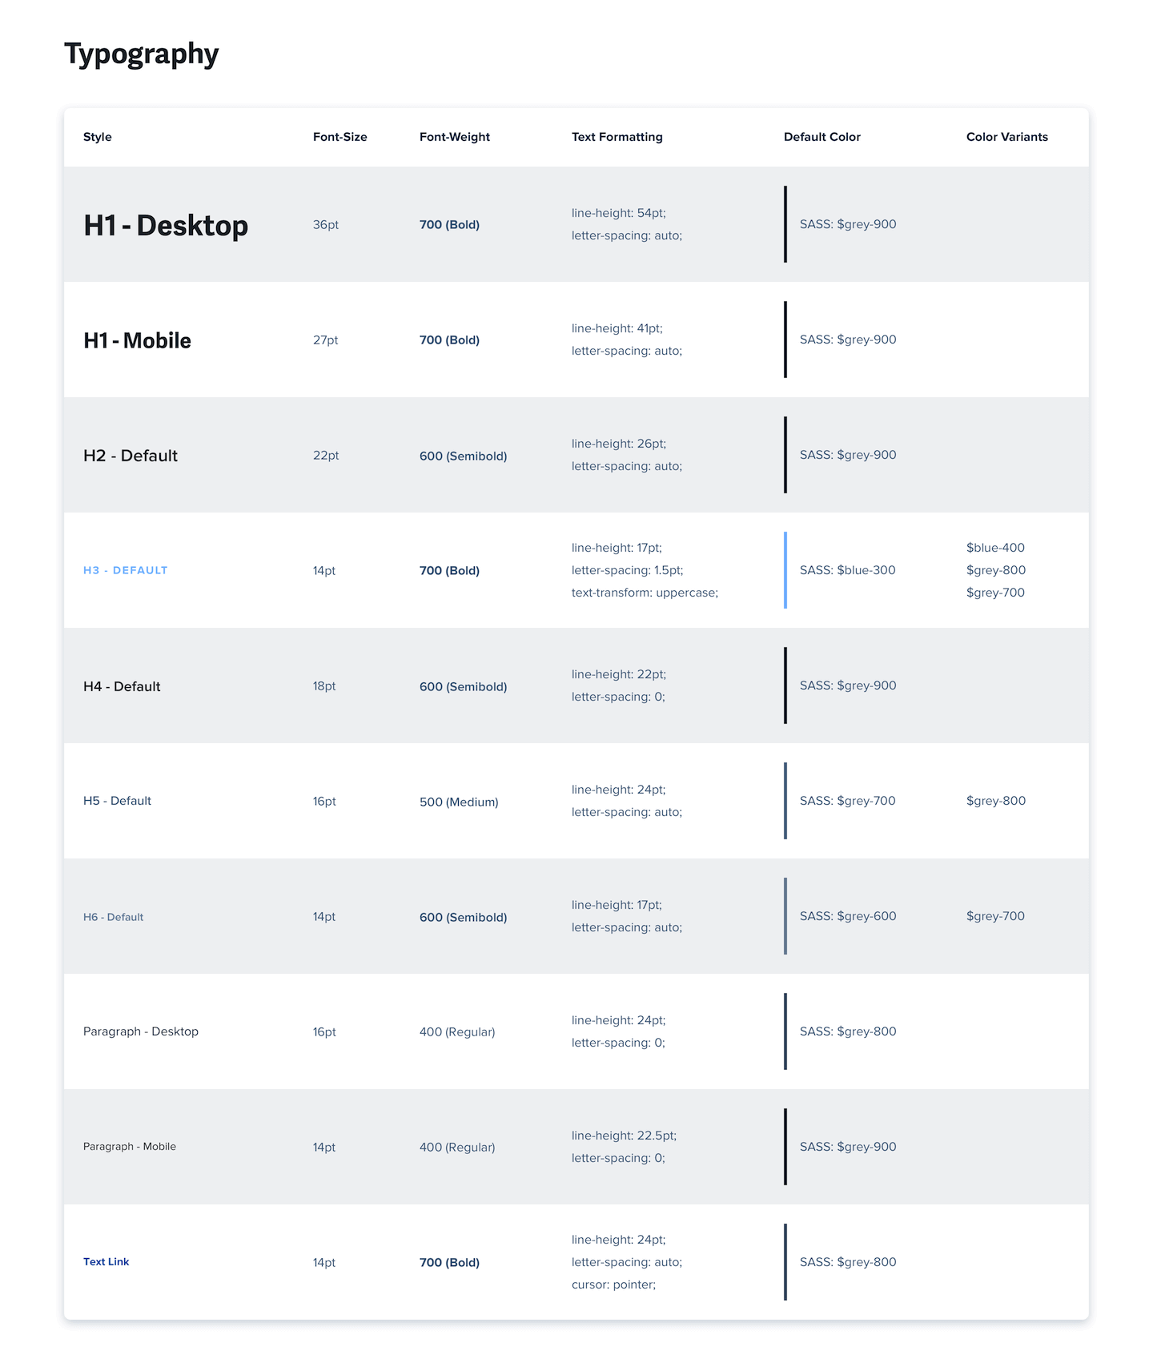The height and width of the screenshot is (1367, 1153).
Task: Click the SASS: $blue-300 default color label
Action: pyautogui.click(x=847, y=570)
